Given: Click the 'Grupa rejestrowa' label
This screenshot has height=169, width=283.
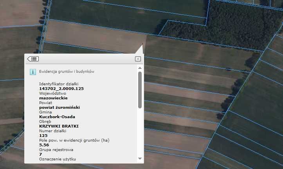Looking at the screenshot, I should 56,149.
